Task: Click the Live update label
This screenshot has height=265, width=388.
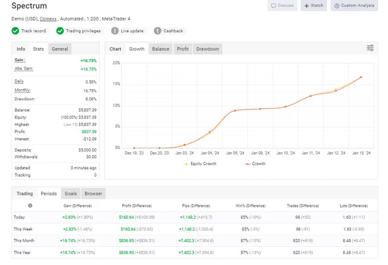Action: click(132, 31)
